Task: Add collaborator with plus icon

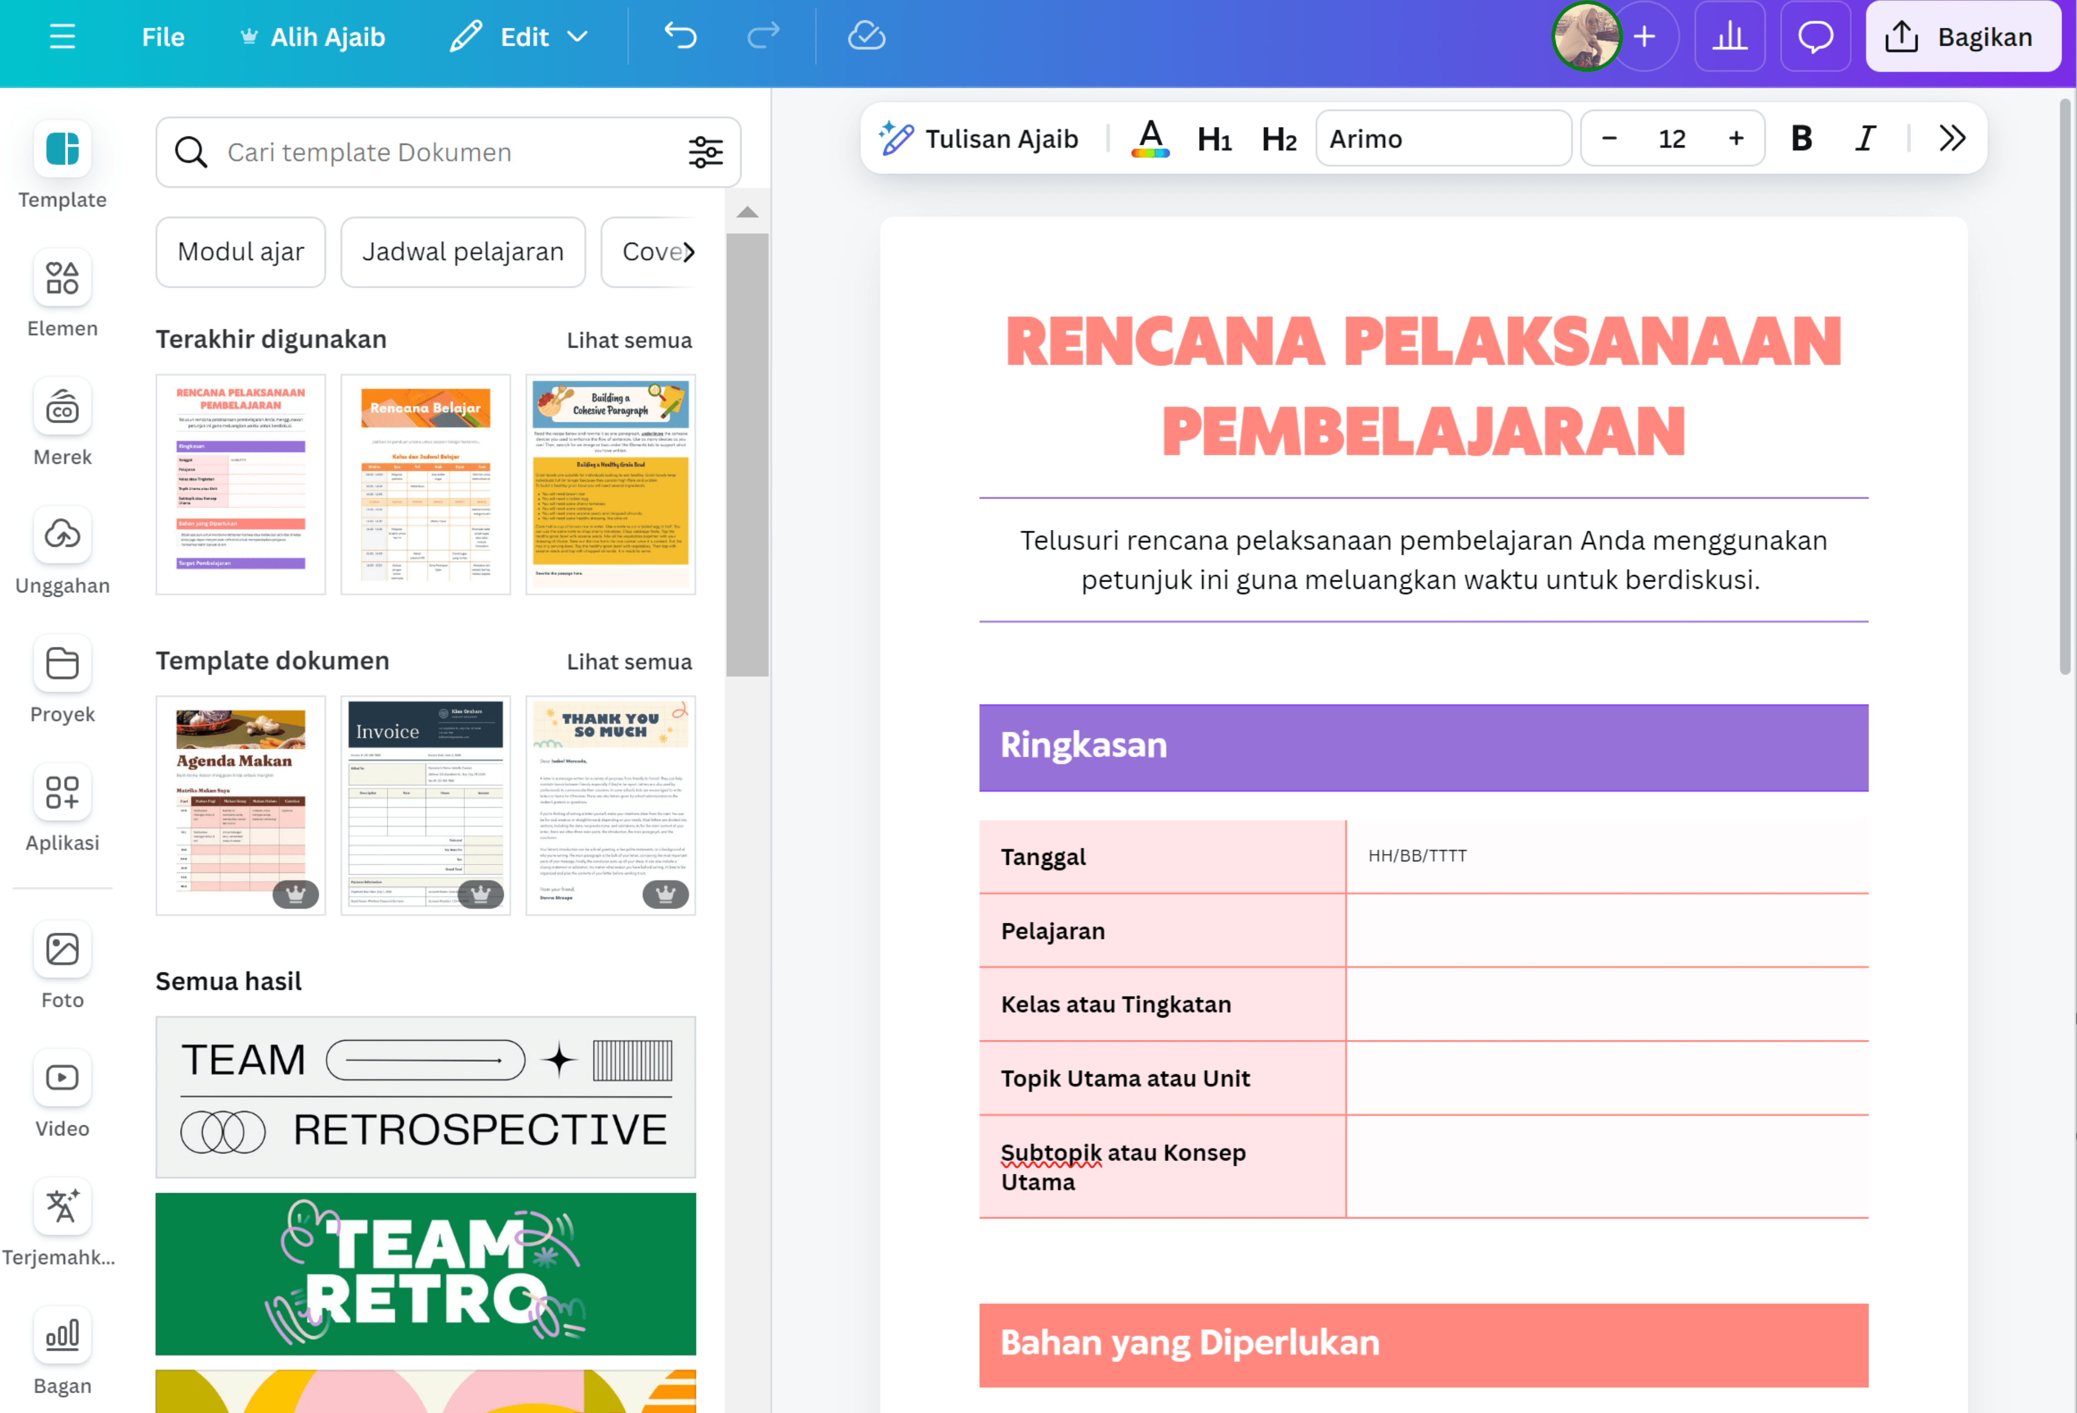Action: 1645,37
